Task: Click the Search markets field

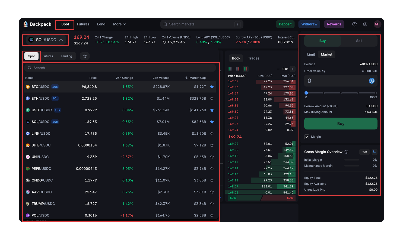Action: pos(201,24)
